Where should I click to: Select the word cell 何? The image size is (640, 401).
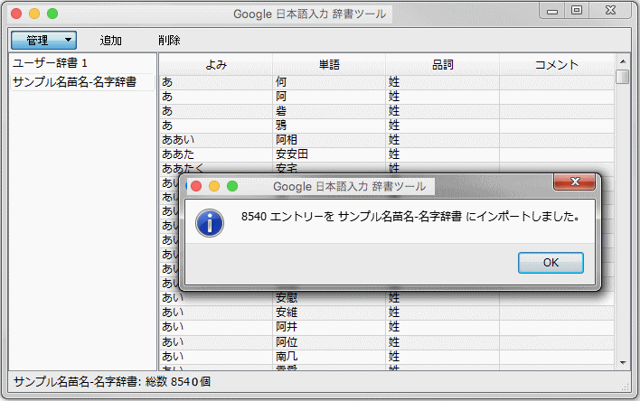pyautogui.click(x=329, y=82)
